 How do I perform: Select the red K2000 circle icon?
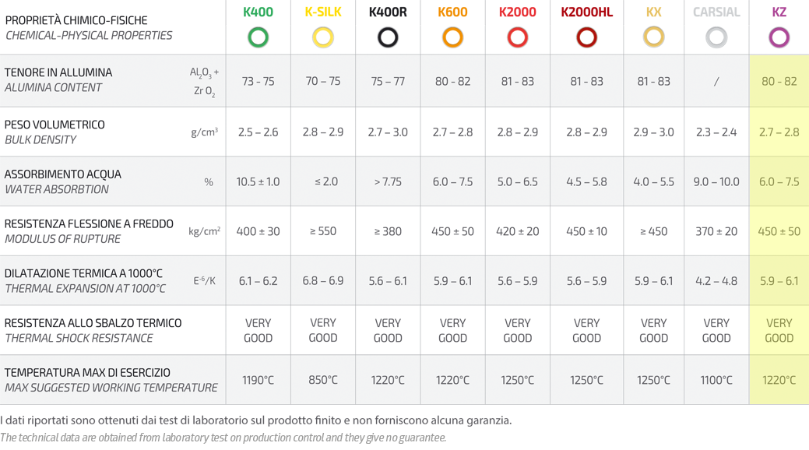[x=518, y=37]
